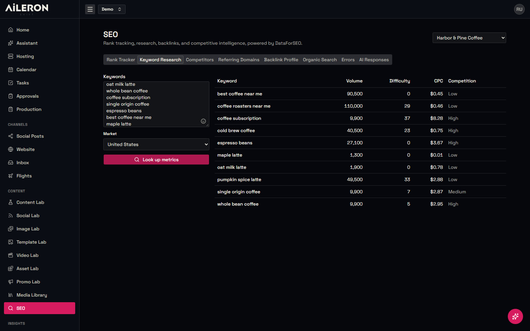Sort by the Volume column header
The height and width of the screenshot is (331, 530).
point(354,81)
